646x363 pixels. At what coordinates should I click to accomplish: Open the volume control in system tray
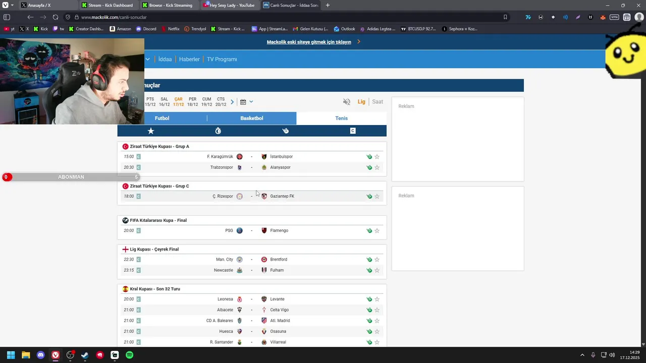(x=612, y=355)
